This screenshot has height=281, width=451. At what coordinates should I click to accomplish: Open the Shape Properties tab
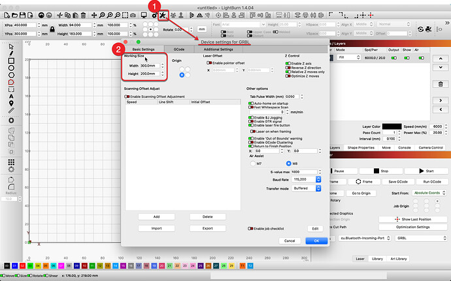click(361, 147)
